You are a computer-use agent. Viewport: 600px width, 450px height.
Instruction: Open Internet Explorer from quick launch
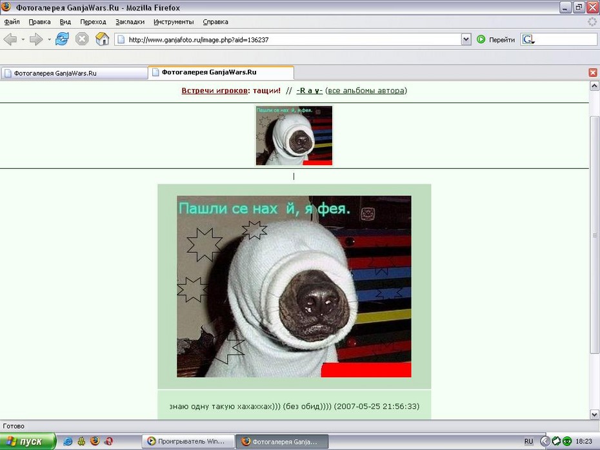(x=68, y=441)
